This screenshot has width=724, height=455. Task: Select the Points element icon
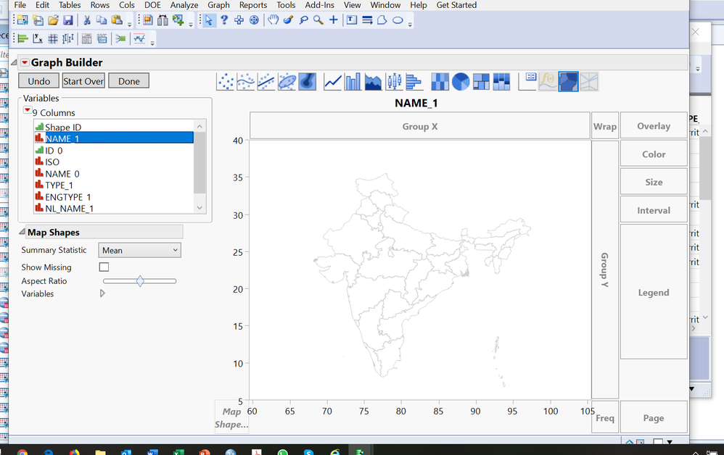pyautogui.click(x=226, y=82)
